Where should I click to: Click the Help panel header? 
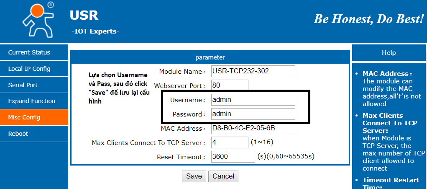(389, 53)
